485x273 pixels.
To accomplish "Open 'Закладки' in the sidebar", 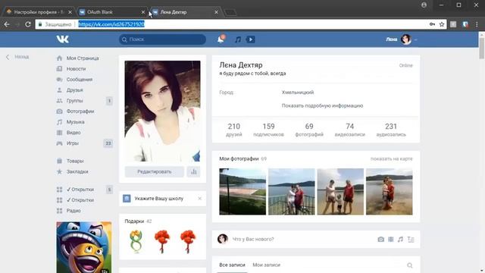I will 77,171.
